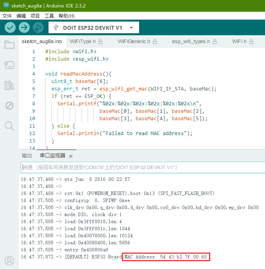Open the 项目 menu
265x269 pixels.
35,16
